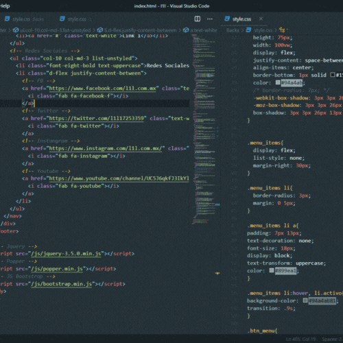Click the 'text-decoration: none;' line
The width and height of the screenshot is (343, 343).
(x=281, y=241)
